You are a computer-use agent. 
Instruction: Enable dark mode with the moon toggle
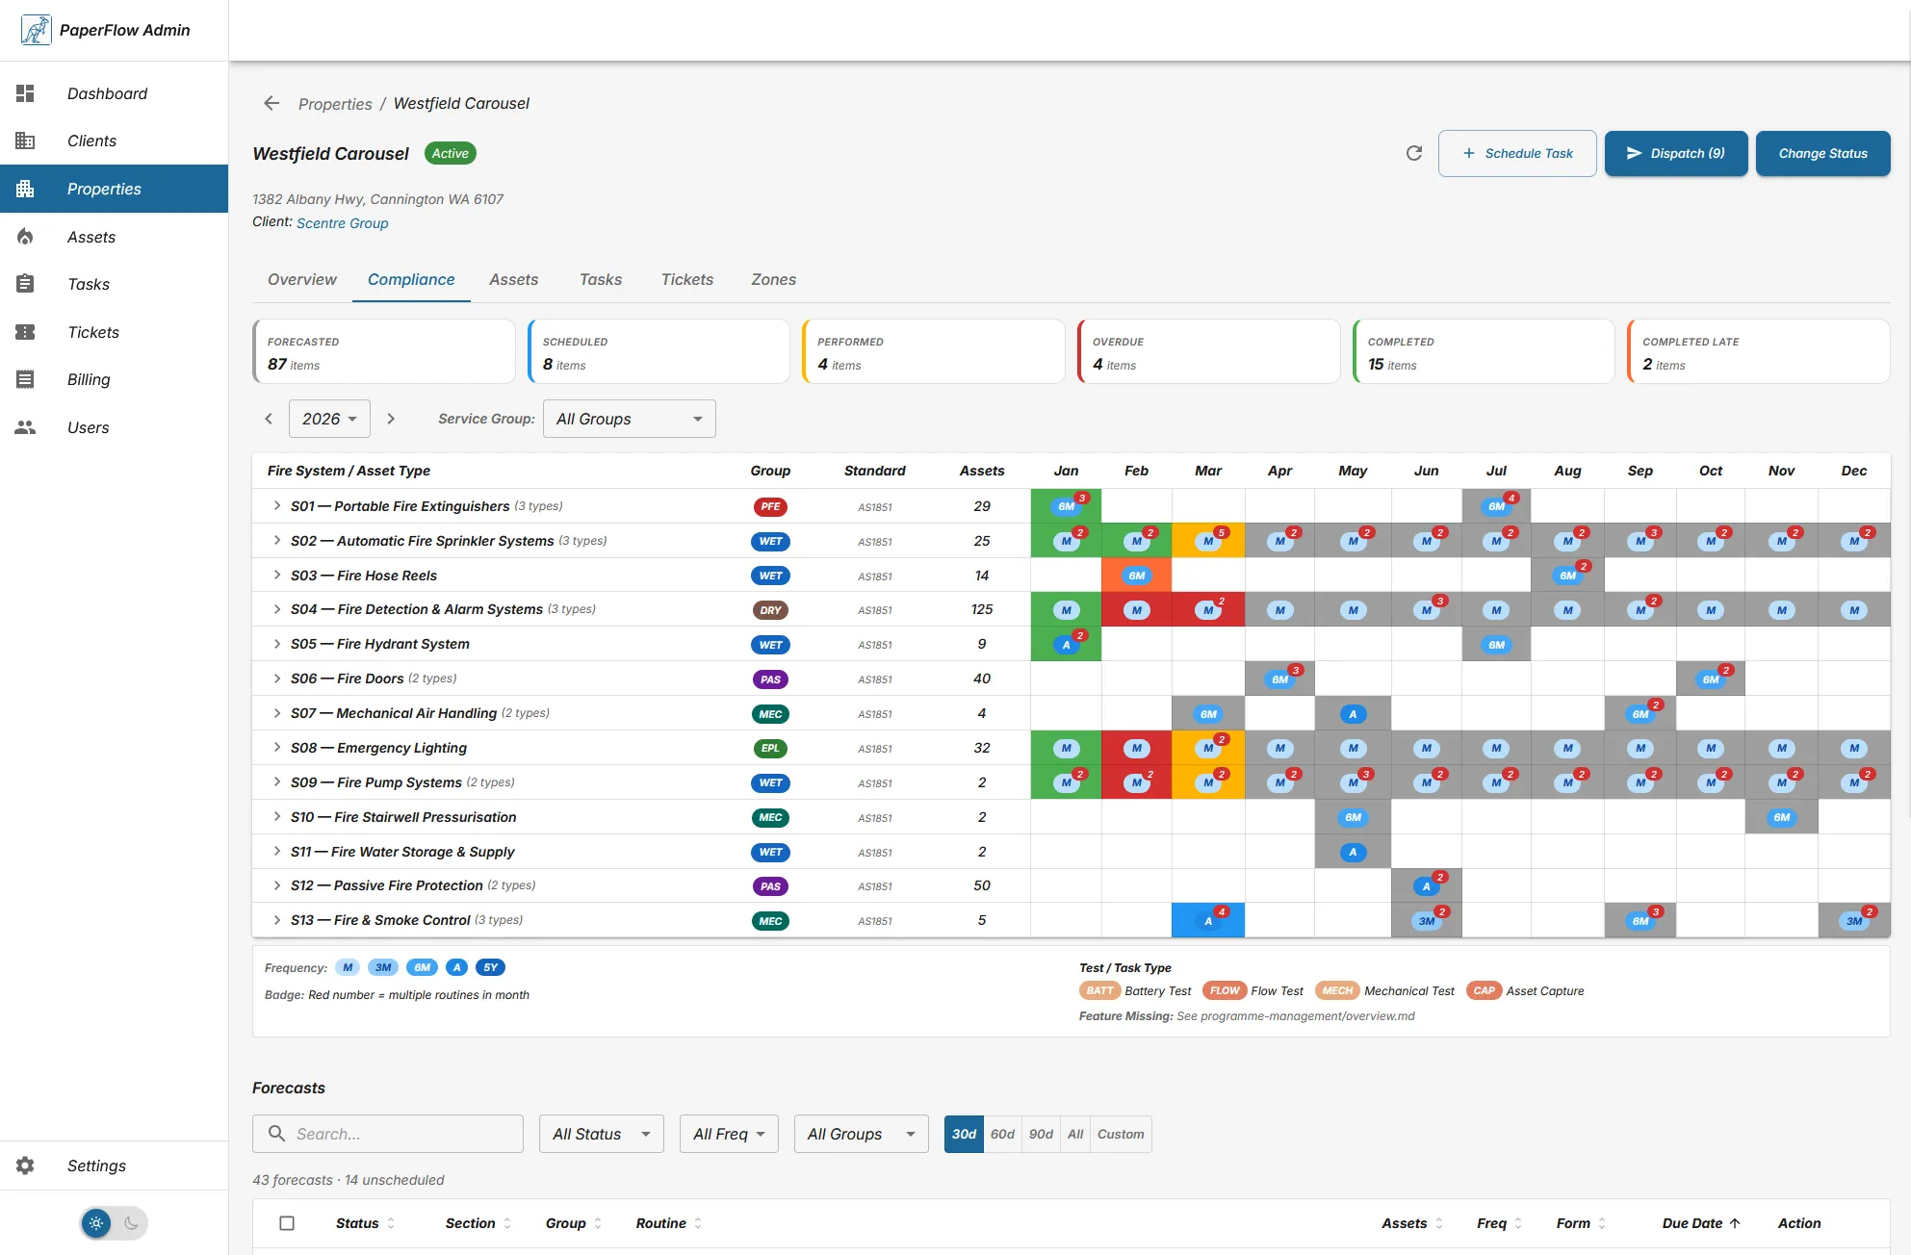point(132,1222)
